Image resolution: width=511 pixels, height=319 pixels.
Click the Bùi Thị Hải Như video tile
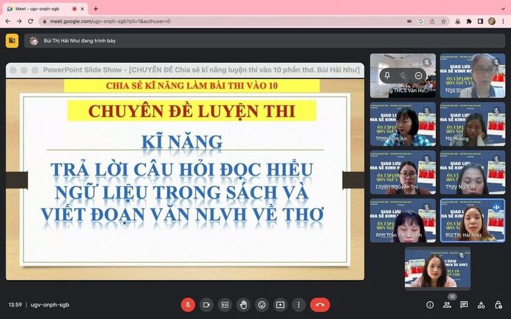(472, 221)
